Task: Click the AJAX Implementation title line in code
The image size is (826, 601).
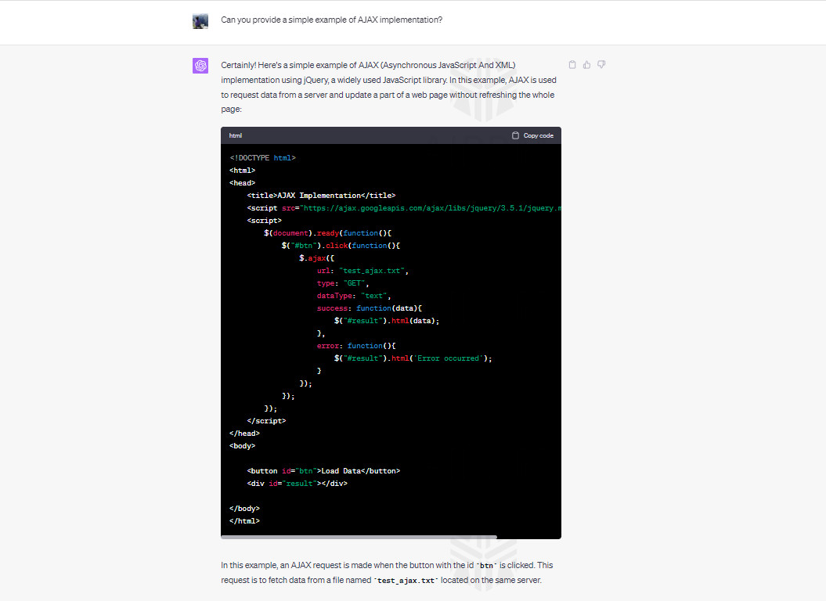Action: pyautogui.click(x=323, y=195)
